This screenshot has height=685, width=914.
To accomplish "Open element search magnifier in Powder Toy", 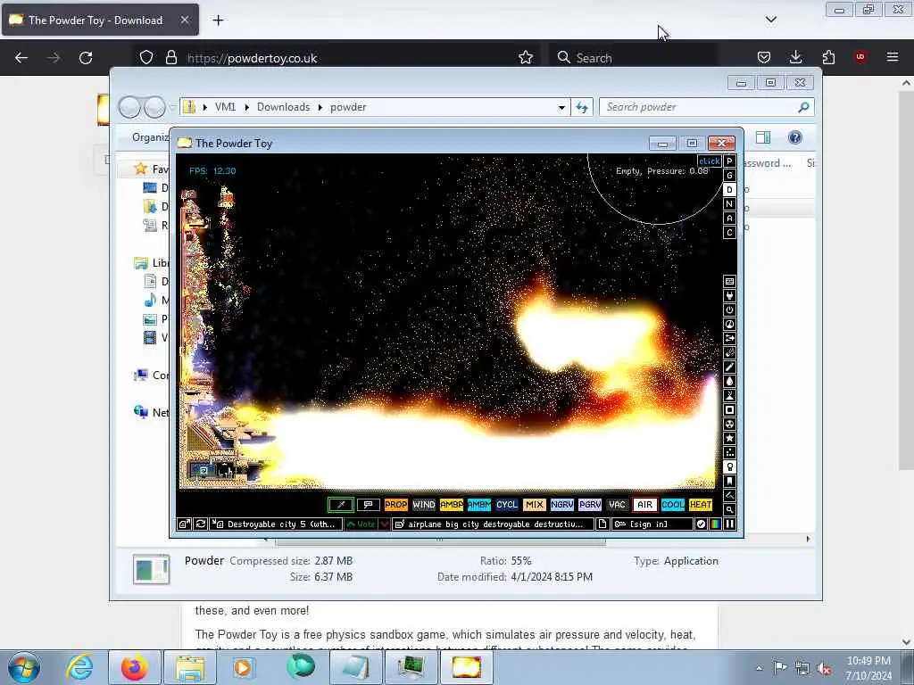I will (729, 509).
